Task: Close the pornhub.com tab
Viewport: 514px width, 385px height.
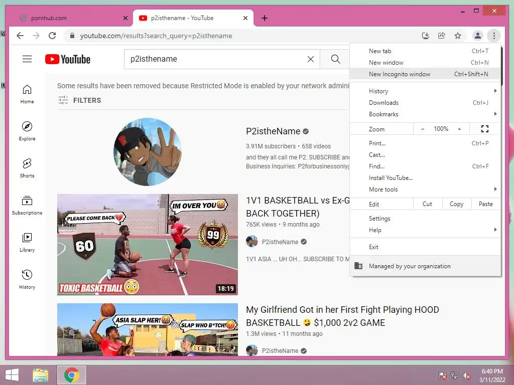Action: [x=125, y=18]
